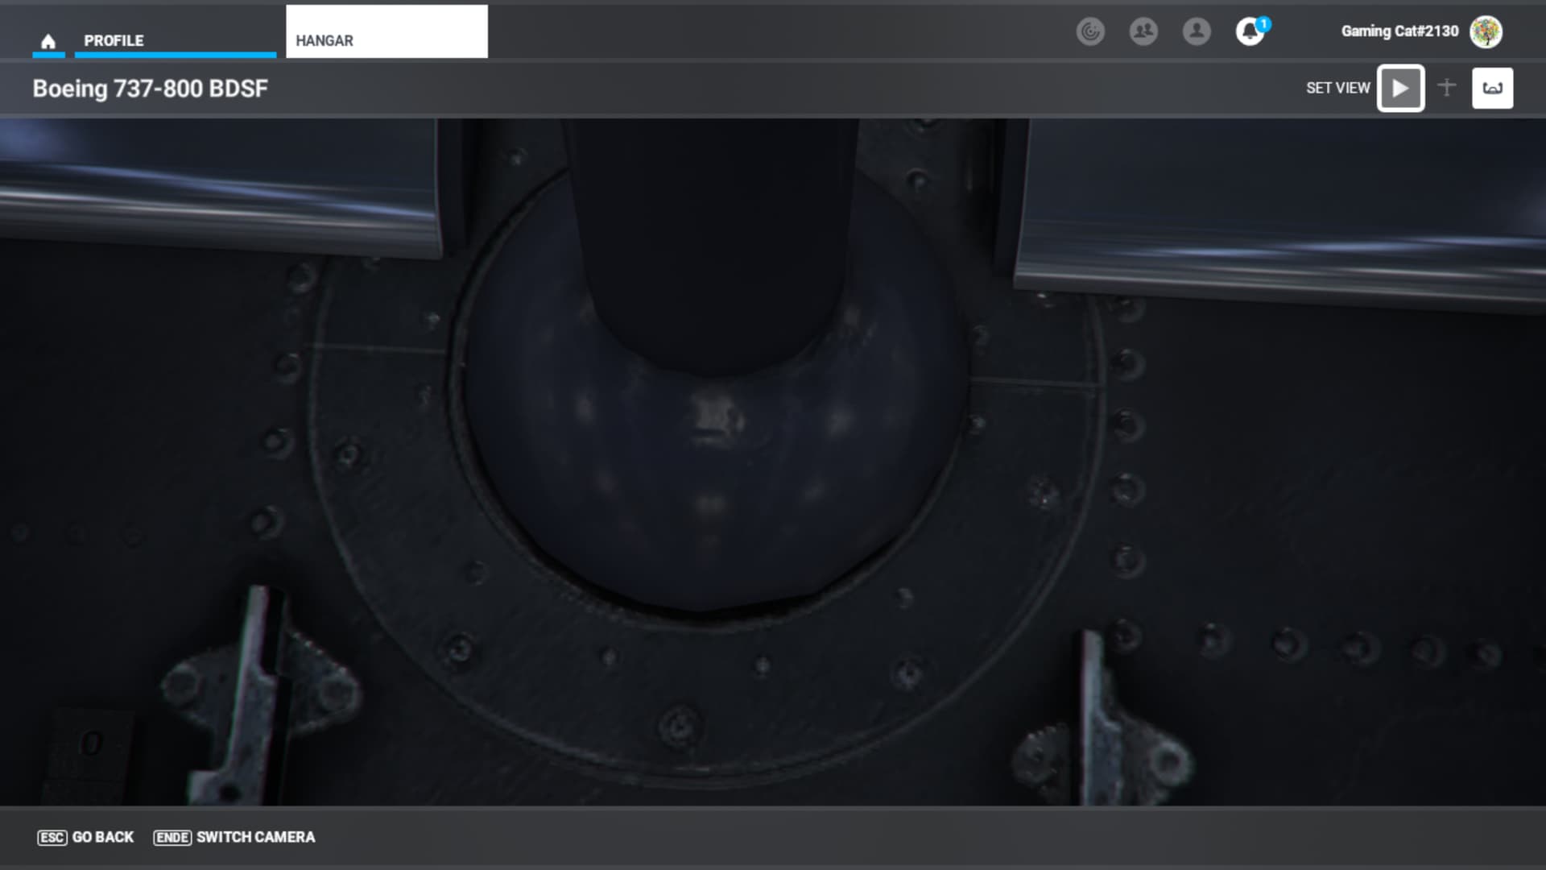Click the Boeing 737-800 BDSF title
Viewport: 1546px width, 870px height.
point(150,89)
